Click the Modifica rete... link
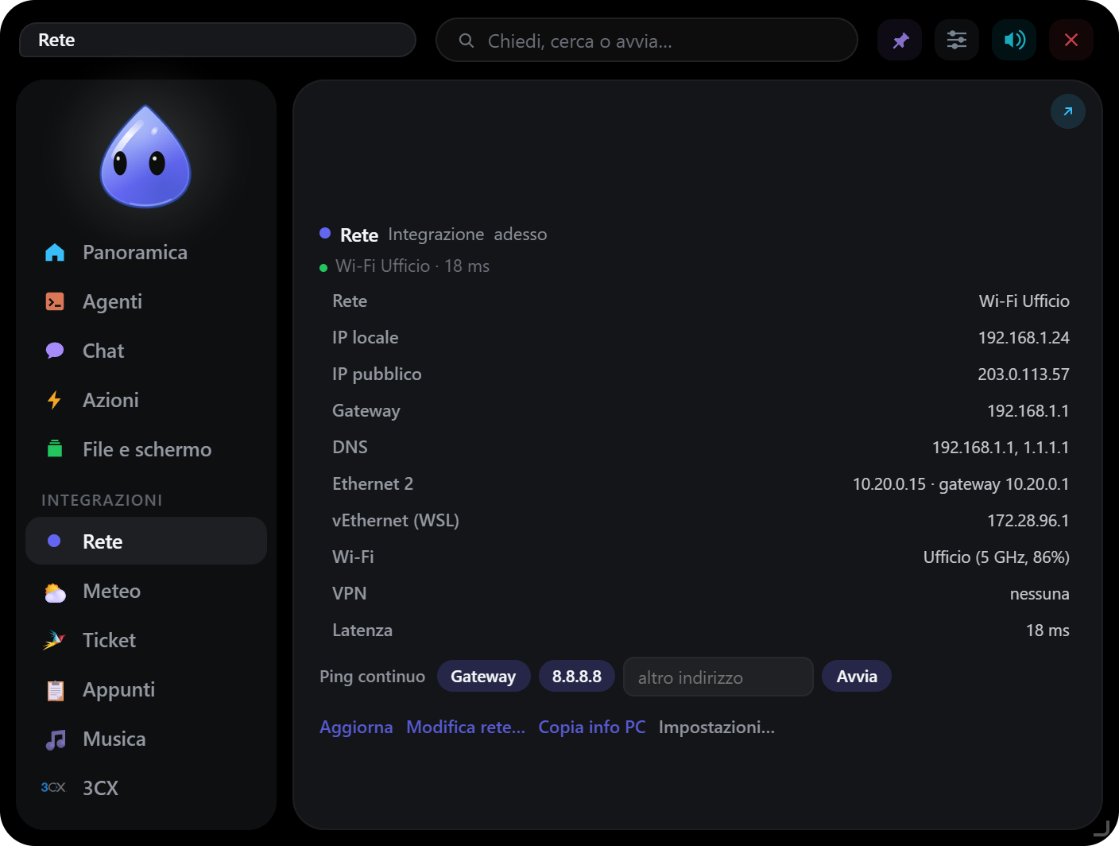The image size is (1119, 846). pyautogui.click(x=466, y=727)
